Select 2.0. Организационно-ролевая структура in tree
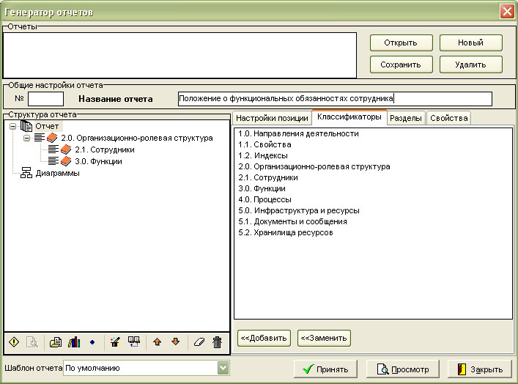 click(137, 138)
